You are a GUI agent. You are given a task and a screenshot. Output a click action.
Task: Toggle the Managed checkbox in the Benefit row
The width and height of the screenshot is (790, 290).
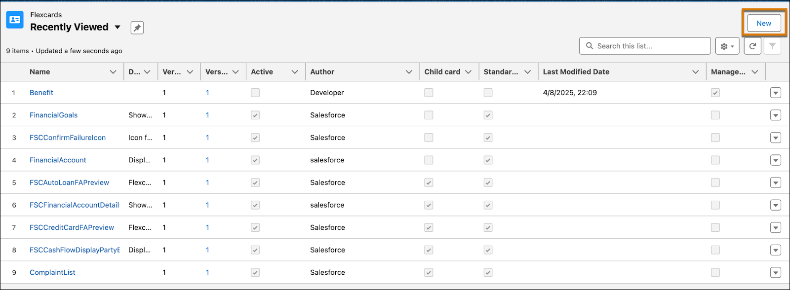click(x=715, y=93)
